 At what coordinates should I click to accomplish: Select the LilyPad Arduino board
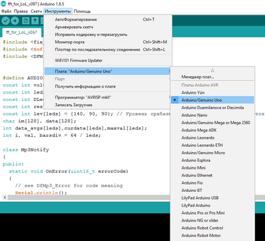click(x=213, y=205)
